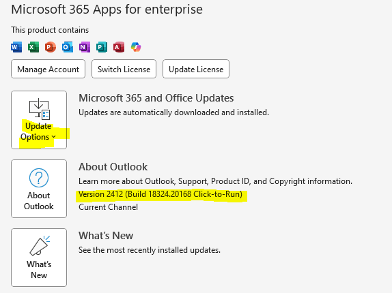392x293 pixels.
Task: Click the question mark About icon
Action: 39,178
